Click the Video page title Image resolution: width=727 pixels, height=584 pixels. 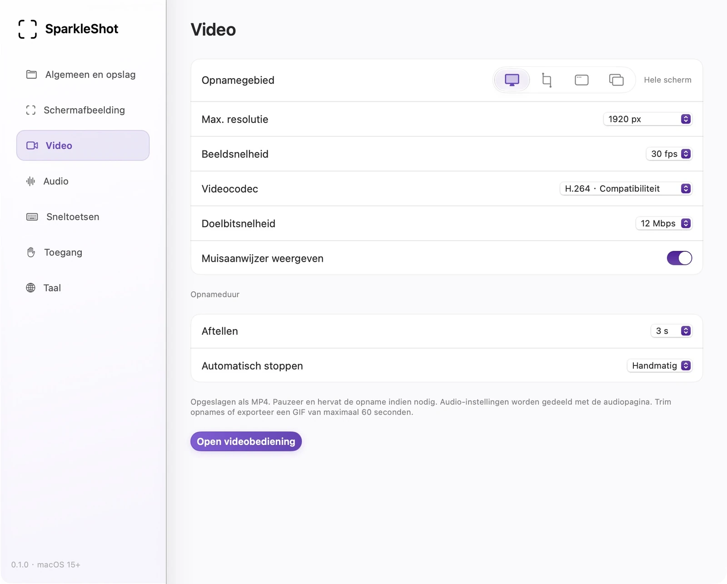213,30
